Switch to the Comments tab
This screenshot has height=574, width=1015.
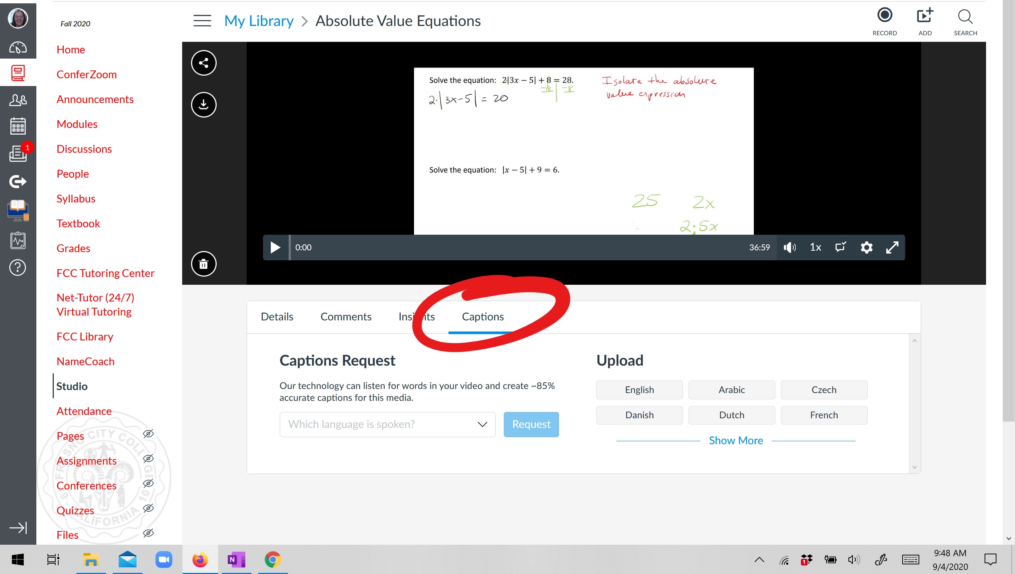tap(345, 317)
